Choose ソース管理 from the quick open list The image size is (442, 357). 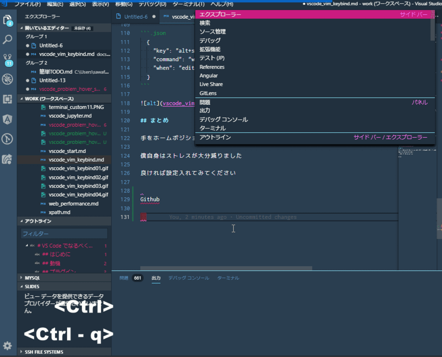[213, 32]
